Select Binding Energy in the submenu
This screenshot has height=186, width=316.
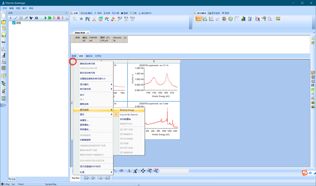(x=127, y=110)
